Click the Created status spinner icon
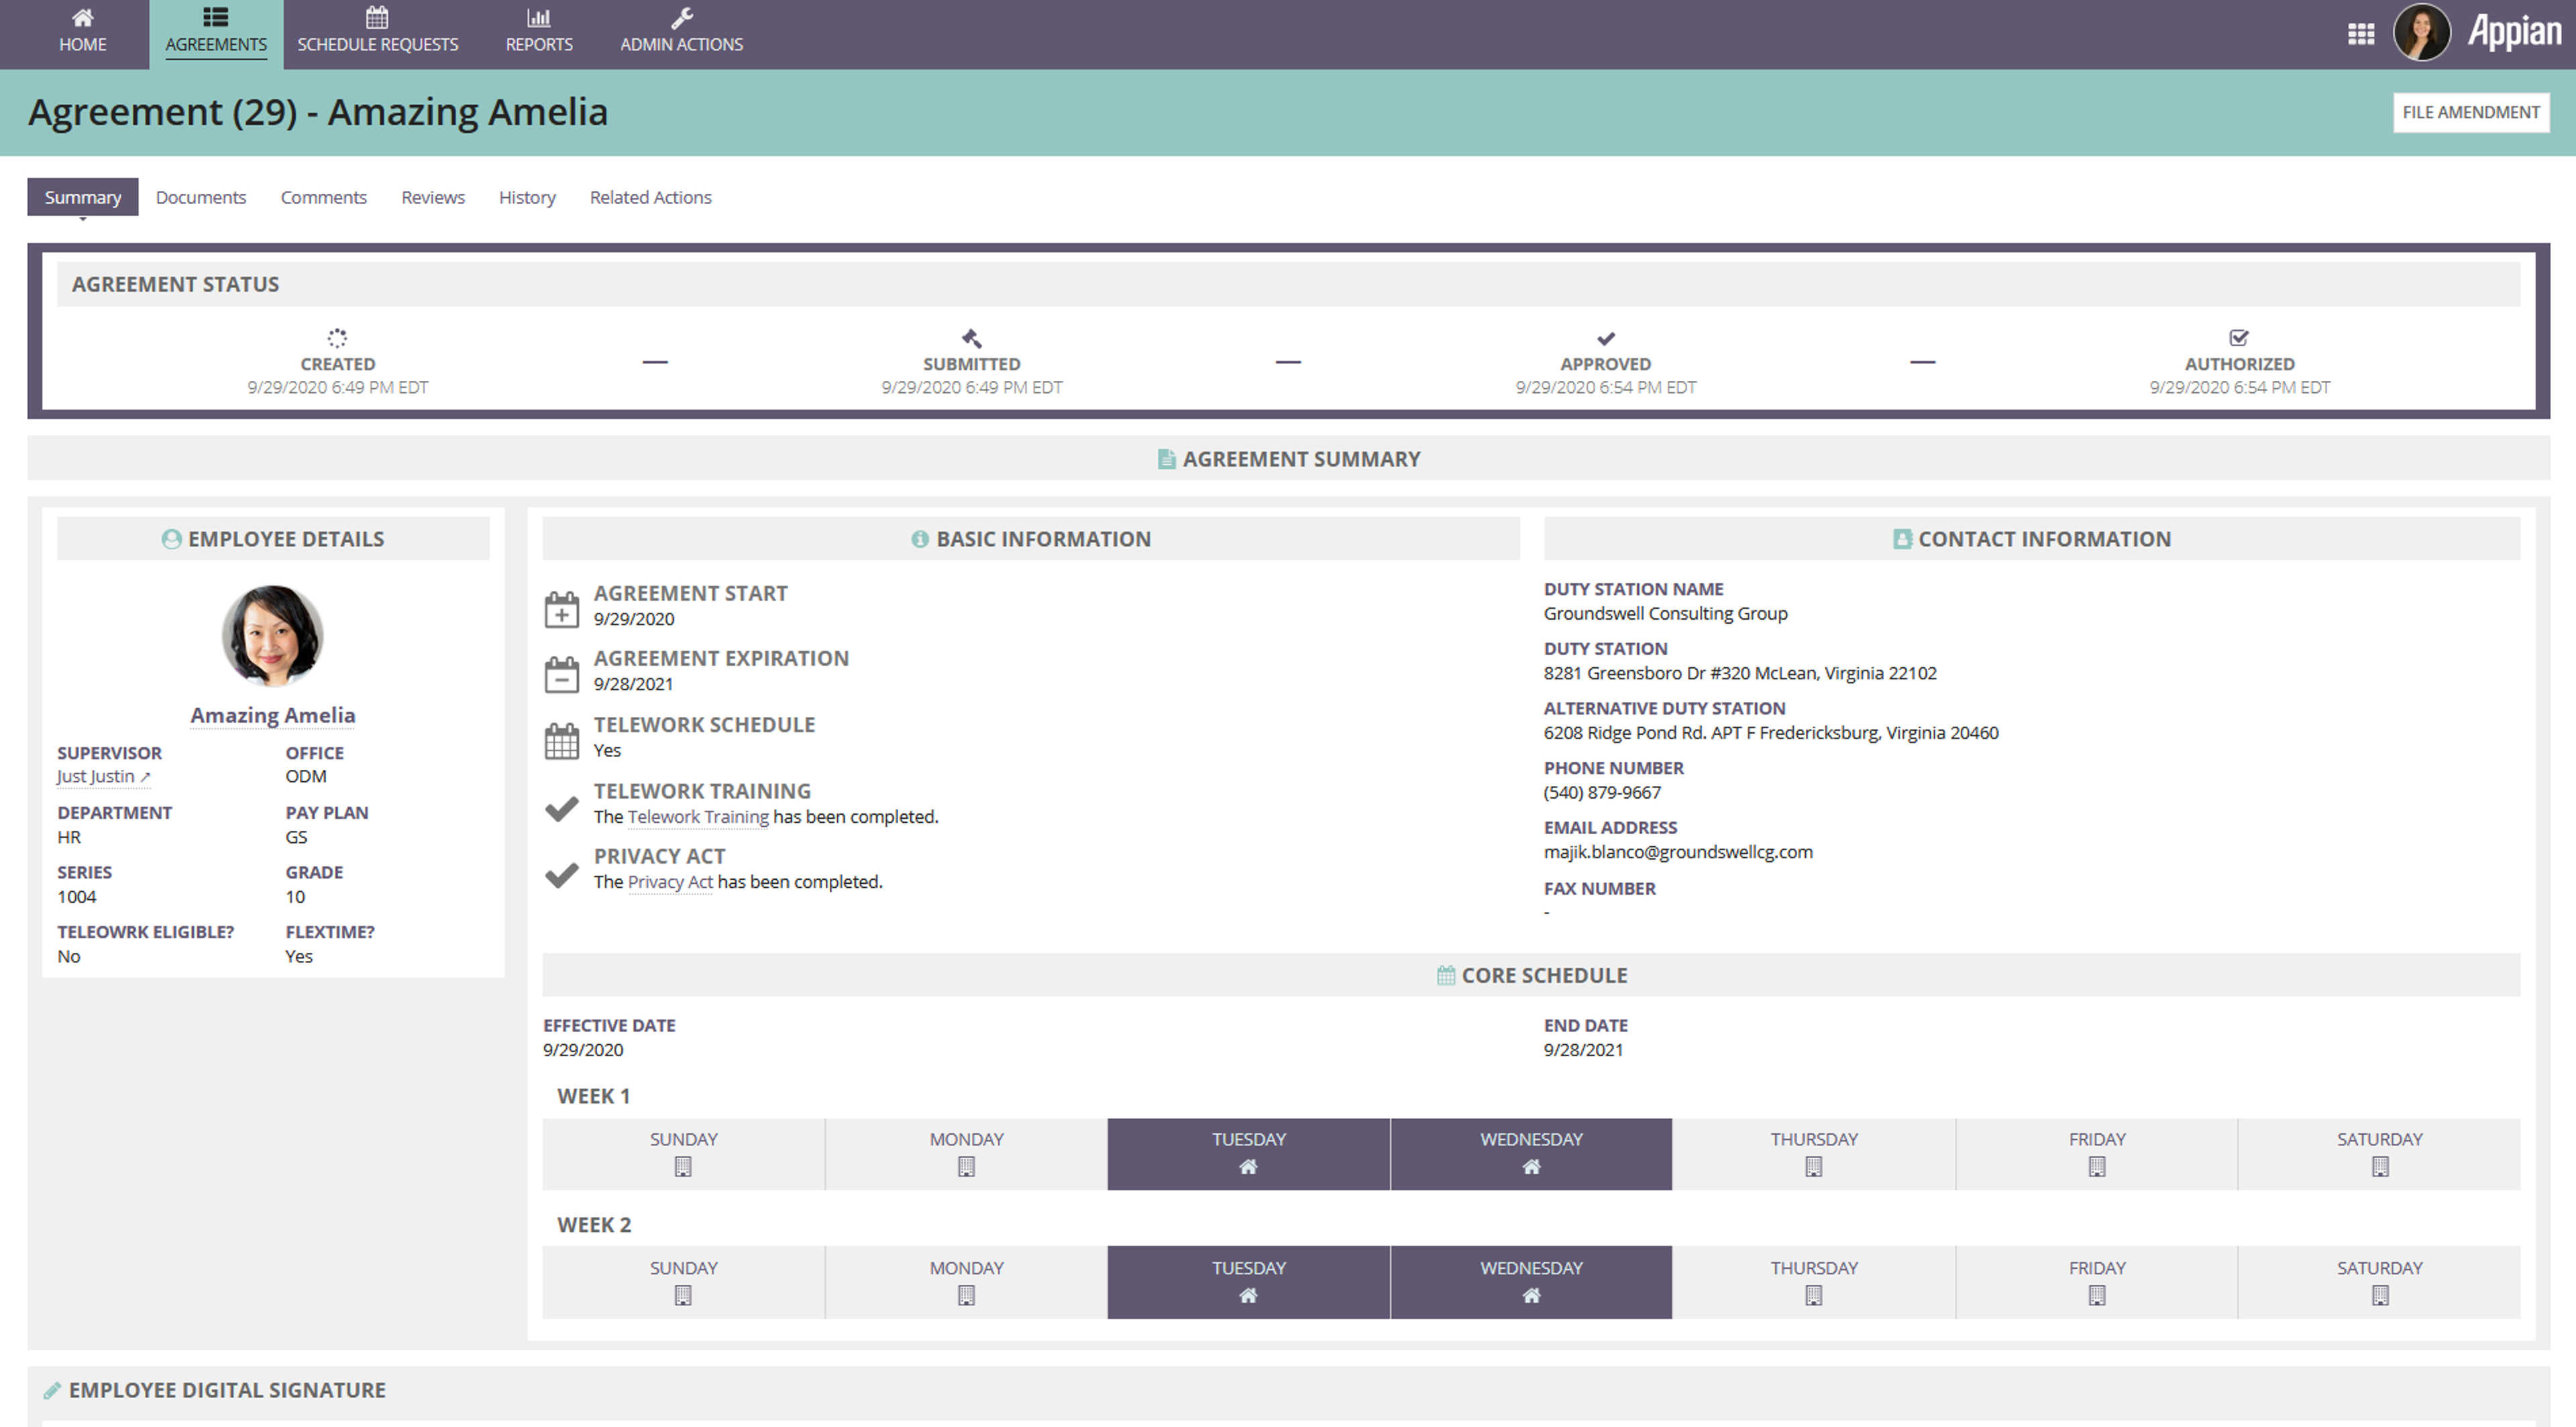Image resolution: width=2576 pixels, height=1427 pixels. [x=337, y=338]
